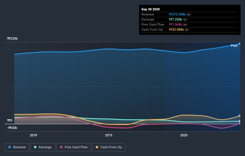This screenshot has width=245, height=156.
Task: Click the 'Cash From Op' label in the tooltip
Action: [x=152, y=29]
